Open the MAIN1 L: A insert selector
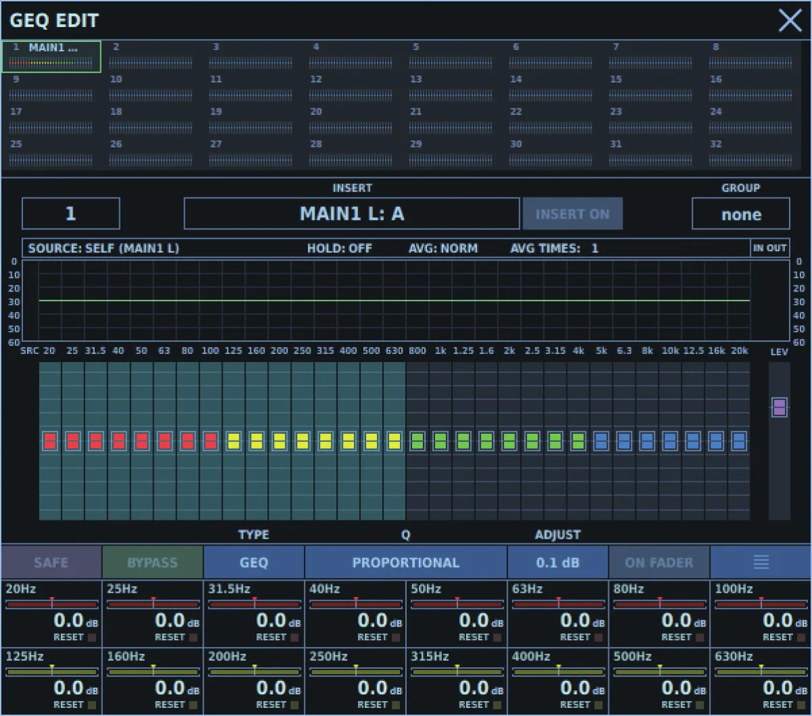This screenshot has width=812, height=716. (352, 214)
